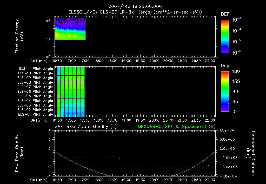The width and height of the screenshot is (266, 184).
Task: Click the 10^2 electron energy tick label
Action: pyautogui.click(x=48, y=21)
